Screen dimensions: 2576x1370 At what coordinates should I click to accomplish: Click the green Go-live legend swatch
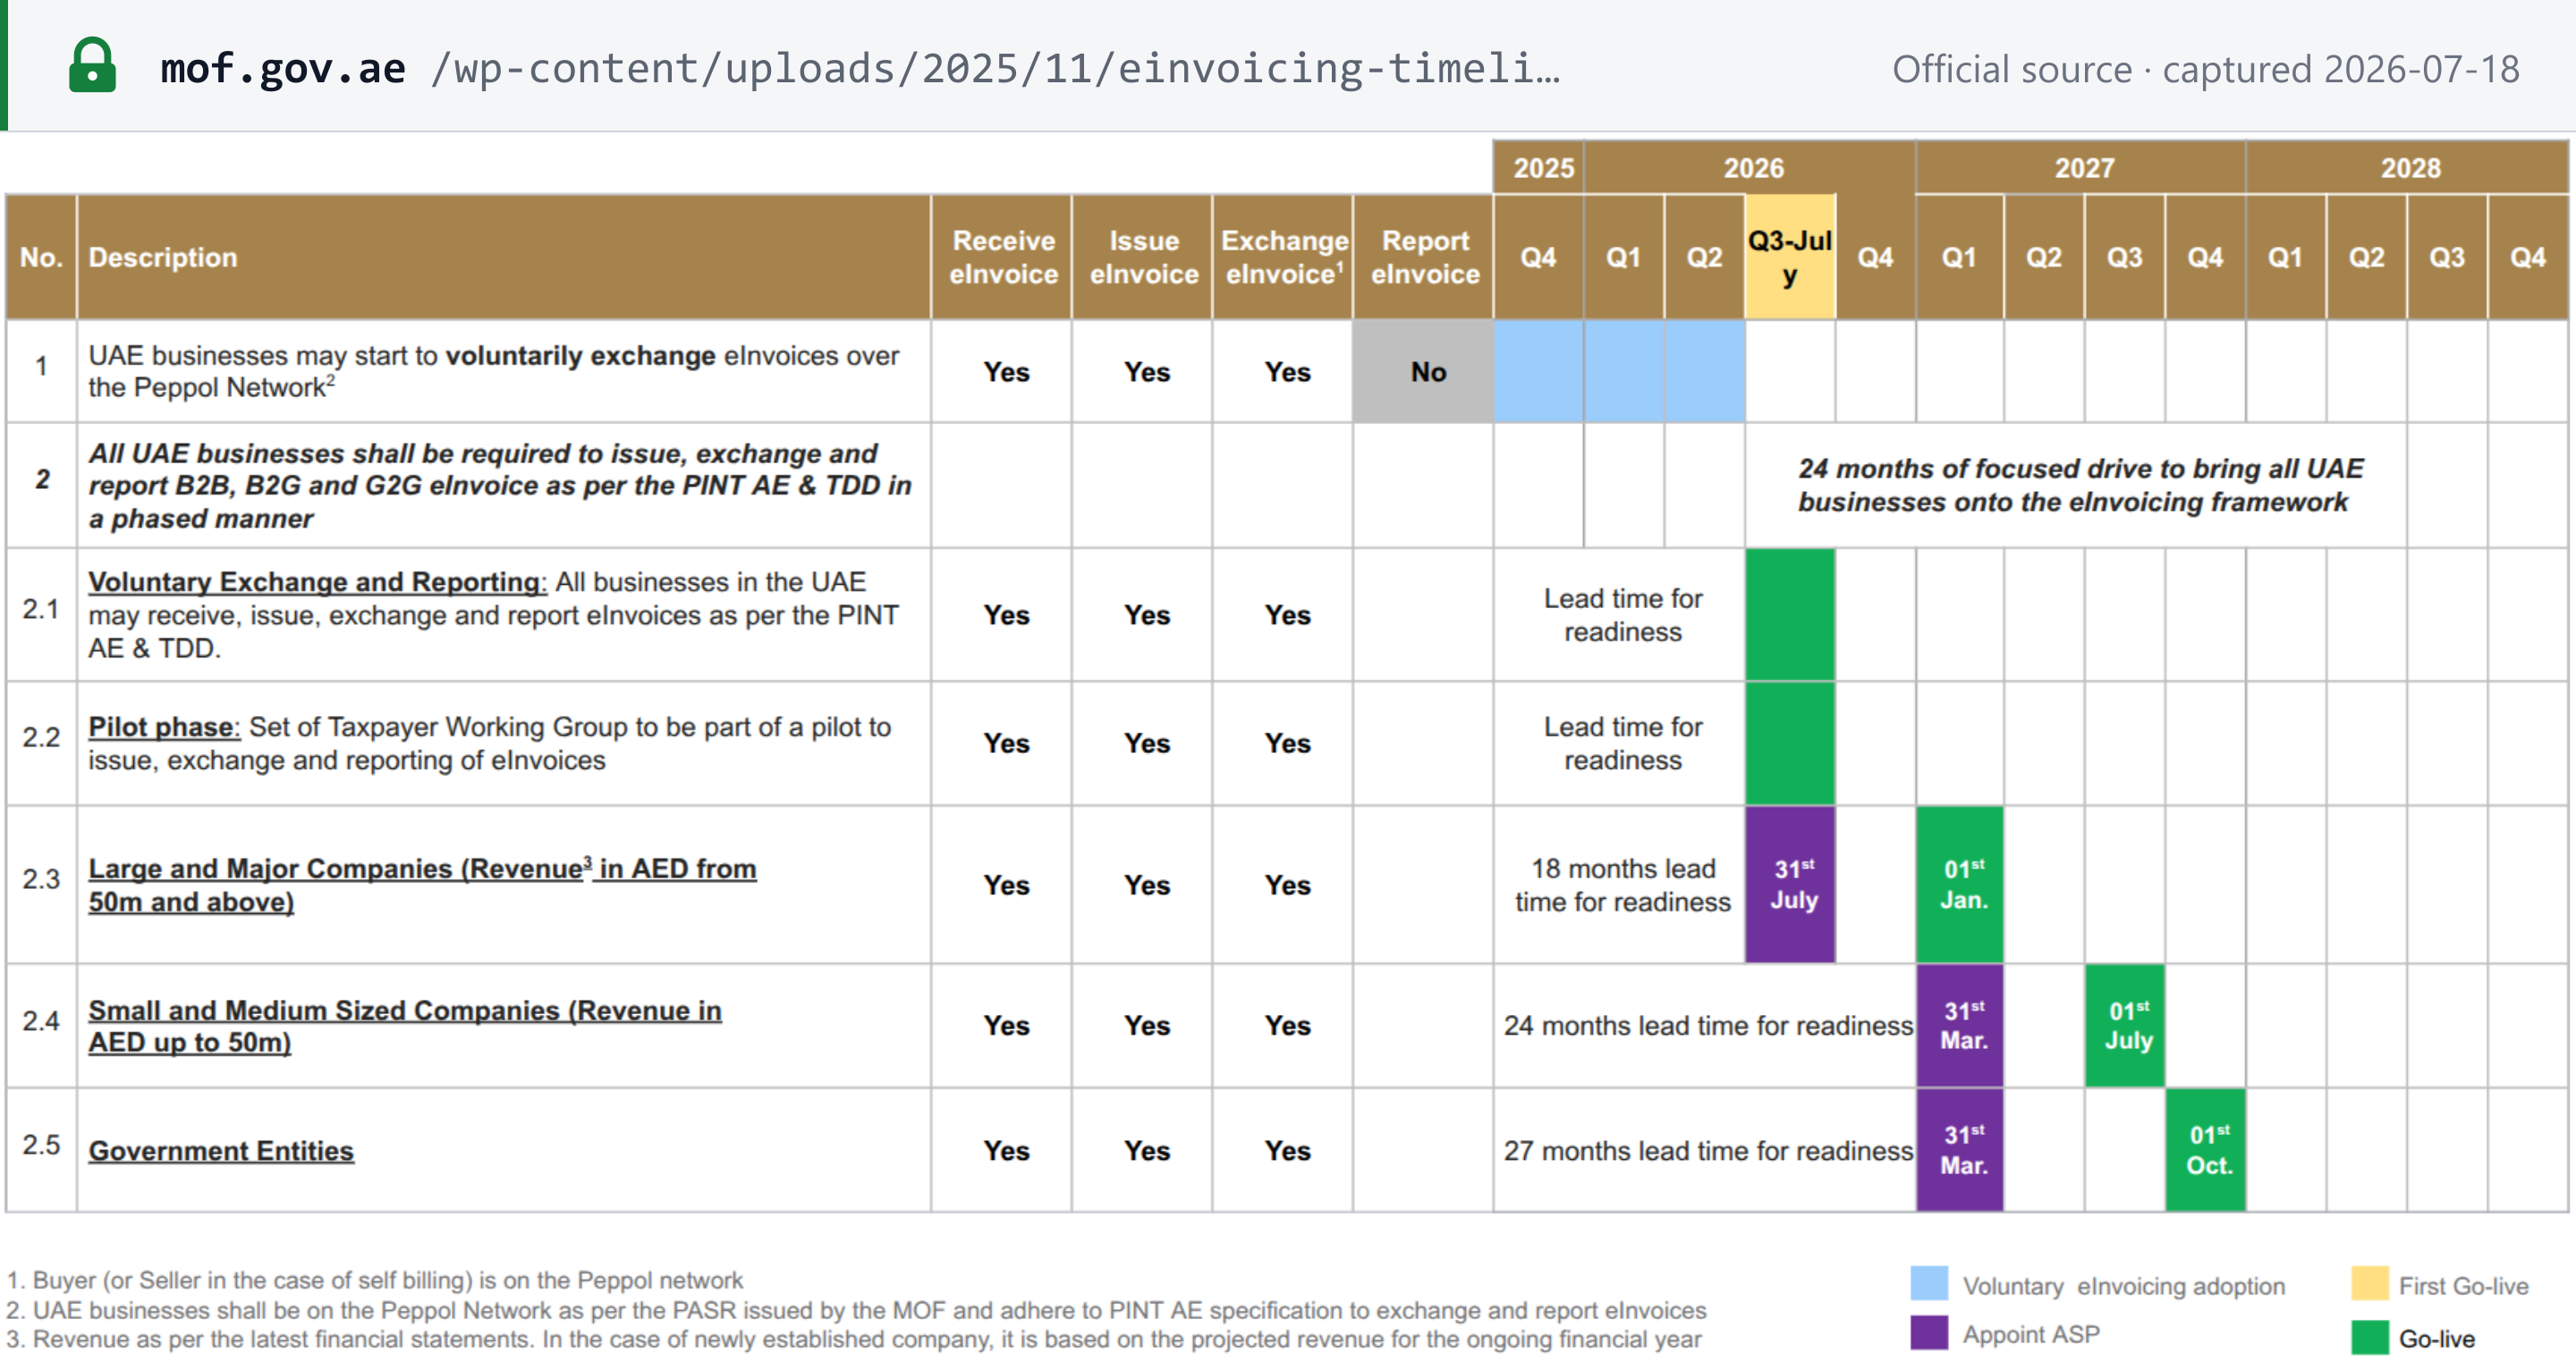[x=2369, y=1337]
